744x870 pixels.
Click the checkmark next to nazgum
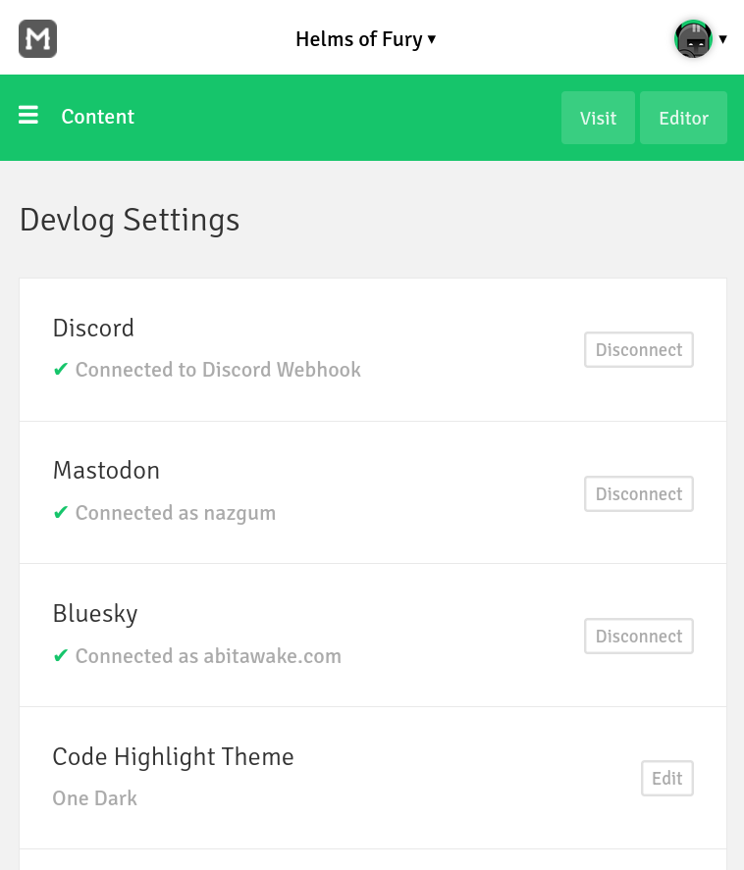pos(61,512)
